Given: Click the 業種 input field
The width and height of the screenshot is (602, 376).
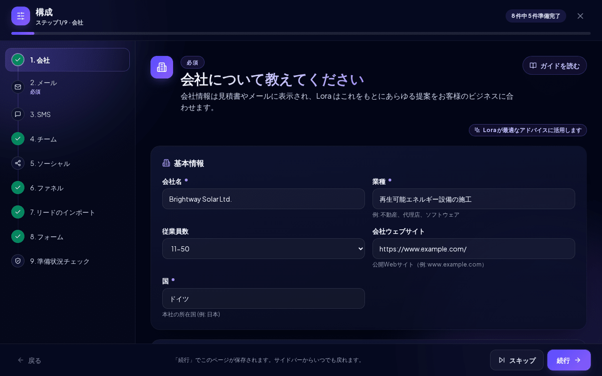Looking at the screenshot, I should pyautogui.click(x=474, y=199).
